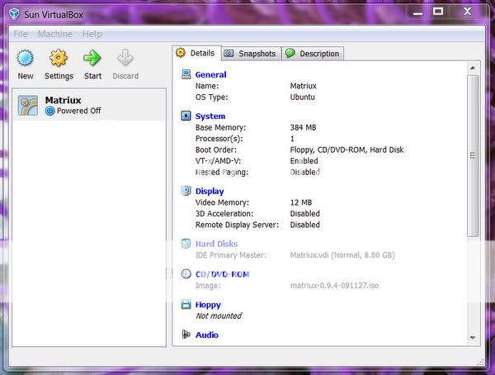Click the Processor(s) value '1'

pos(292,139)
